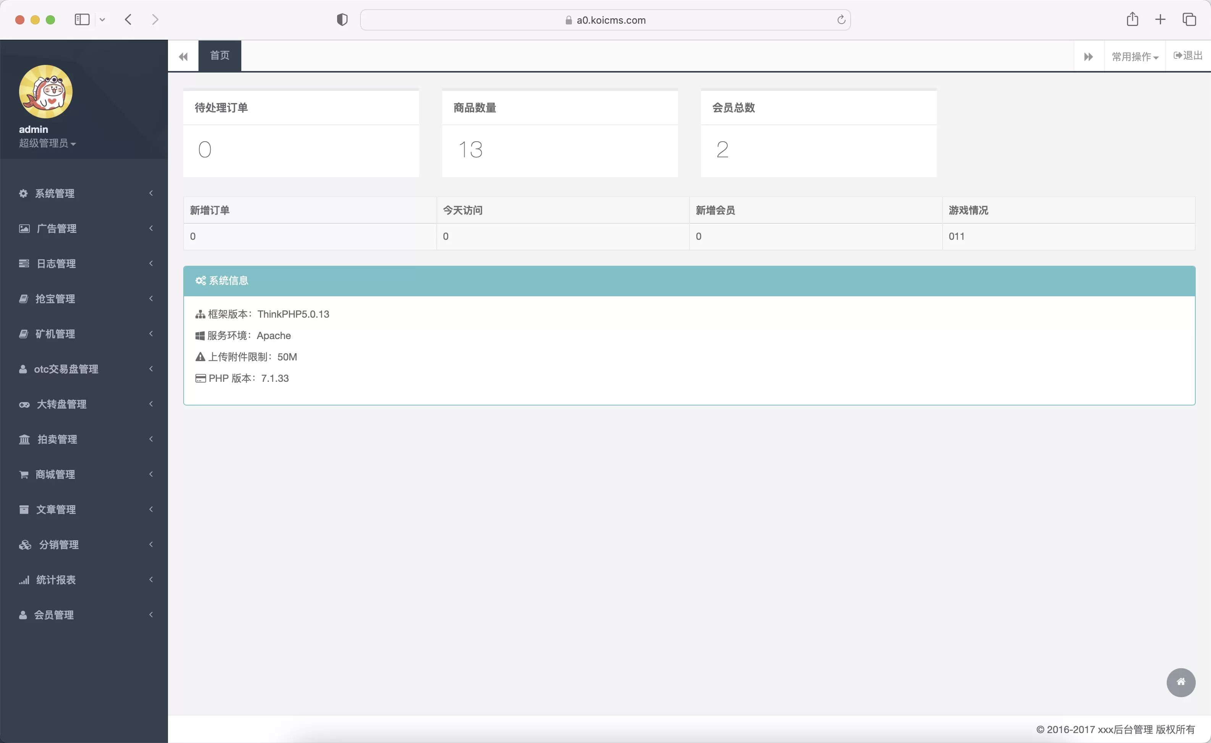Click the admin avatar picture

46,92
